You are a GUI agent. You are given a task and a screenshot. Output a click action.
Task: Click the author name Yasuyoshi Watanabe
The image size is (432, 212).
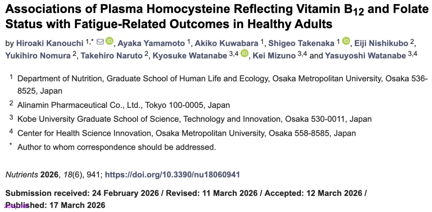tap(365, 56)
